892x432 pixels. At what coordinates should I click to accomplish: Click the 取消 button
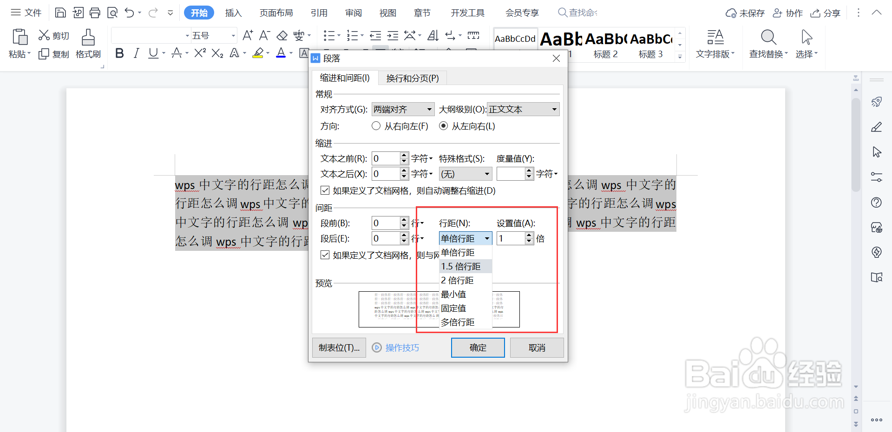[x=537, y=347]
